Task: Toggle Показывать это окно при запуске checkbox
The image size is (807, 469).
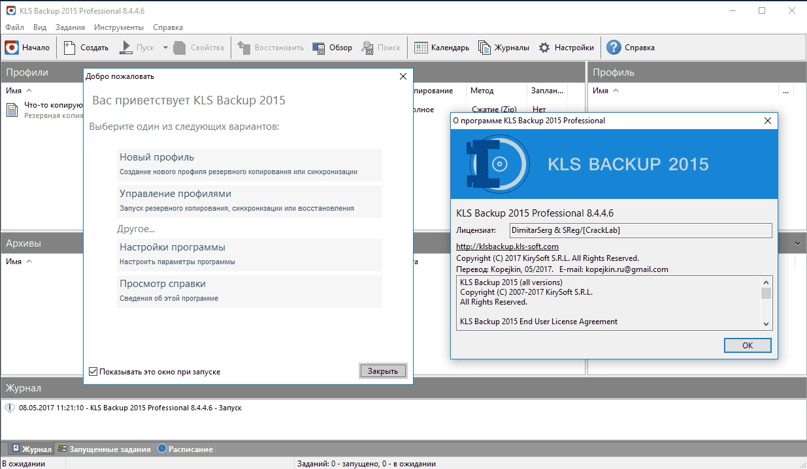Action: point(93,372)
